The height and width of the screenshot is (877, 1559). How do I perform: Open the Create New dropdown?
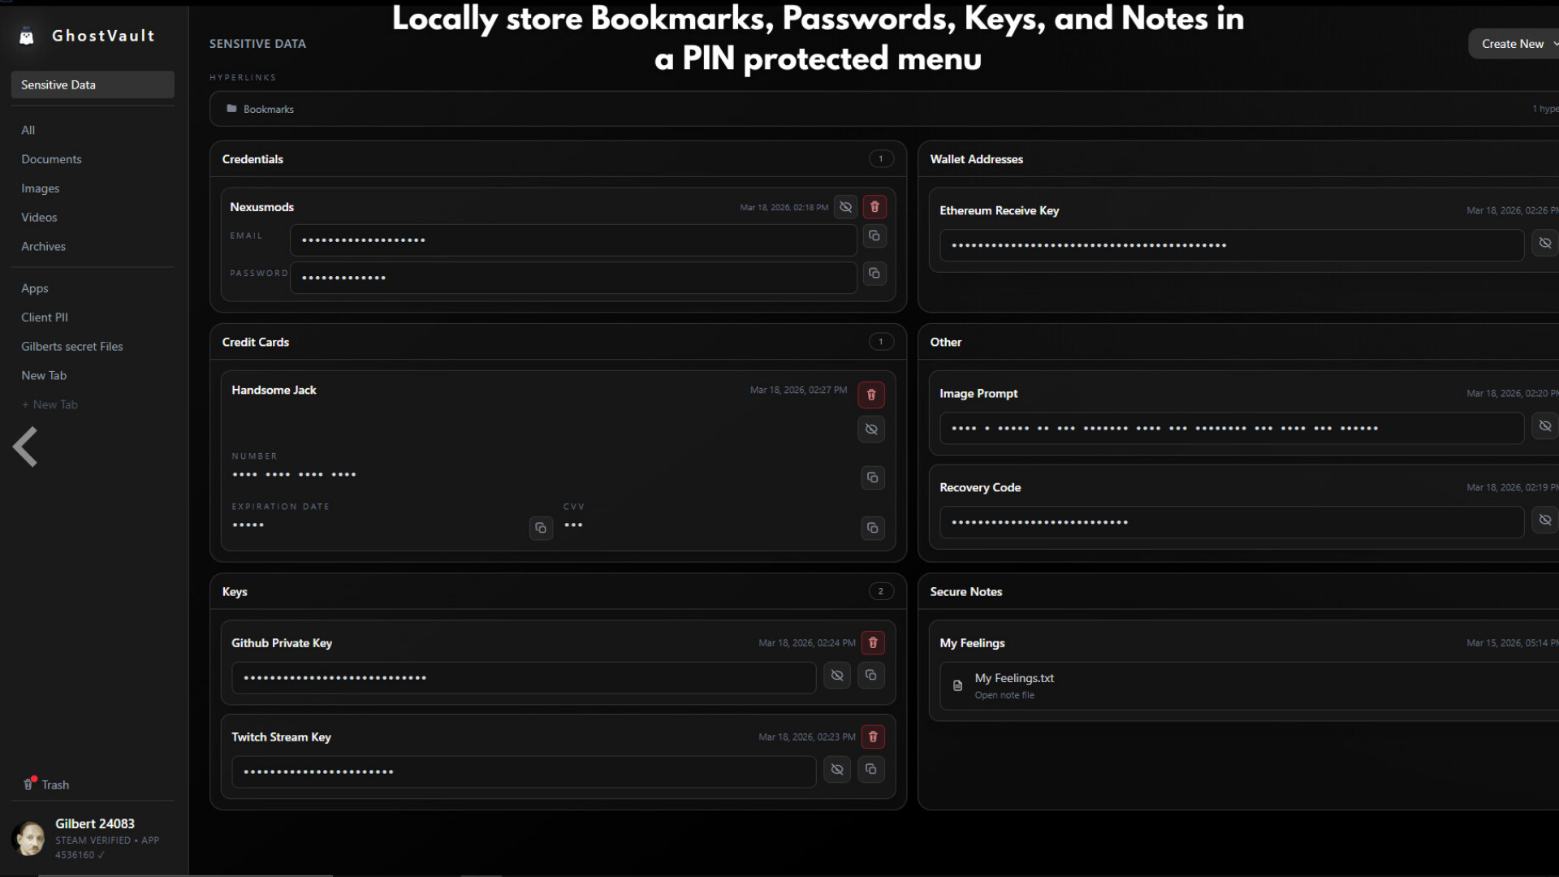click(1517, 43)
